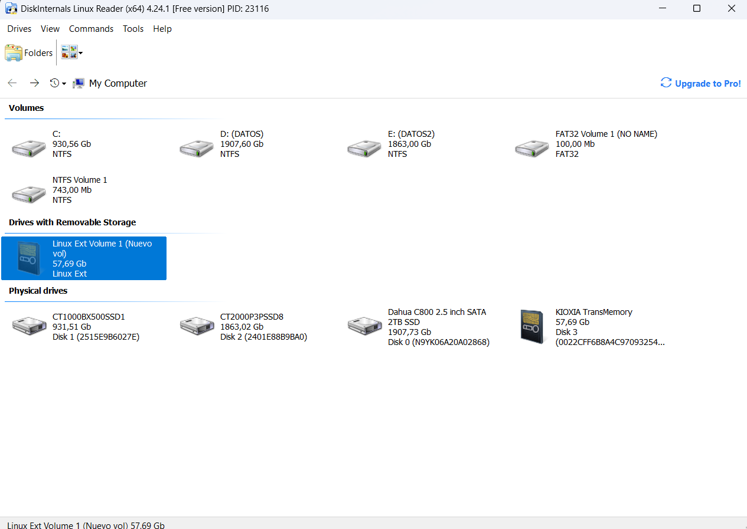Image resolution: width=747 pixels, height=529 pixels.
Task: Click Disk 0 (N9YK06A20A02868) serial text
Action: (x=439, y=342)
